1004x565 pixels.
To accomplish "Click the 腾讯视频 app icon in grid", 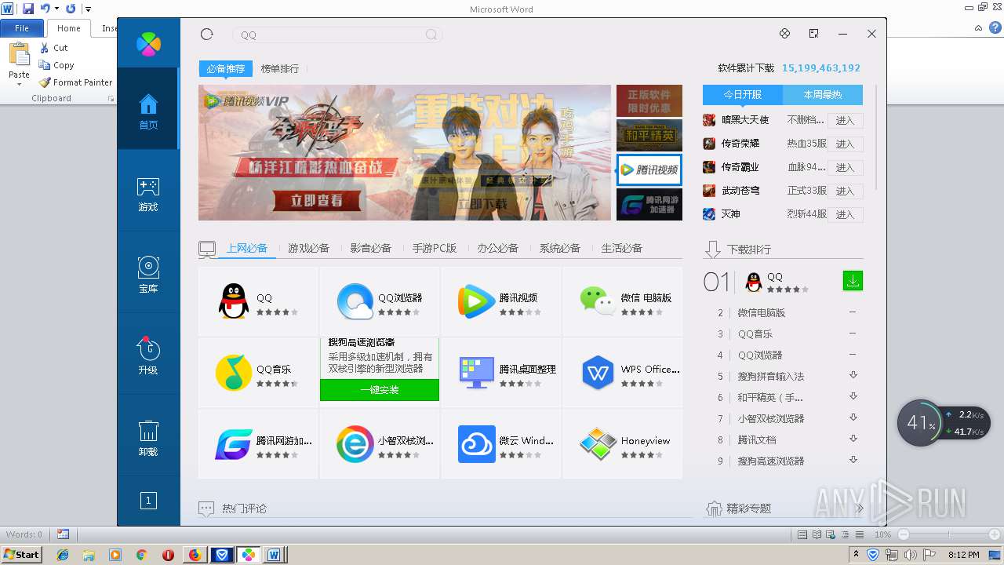I will (476, 301).
